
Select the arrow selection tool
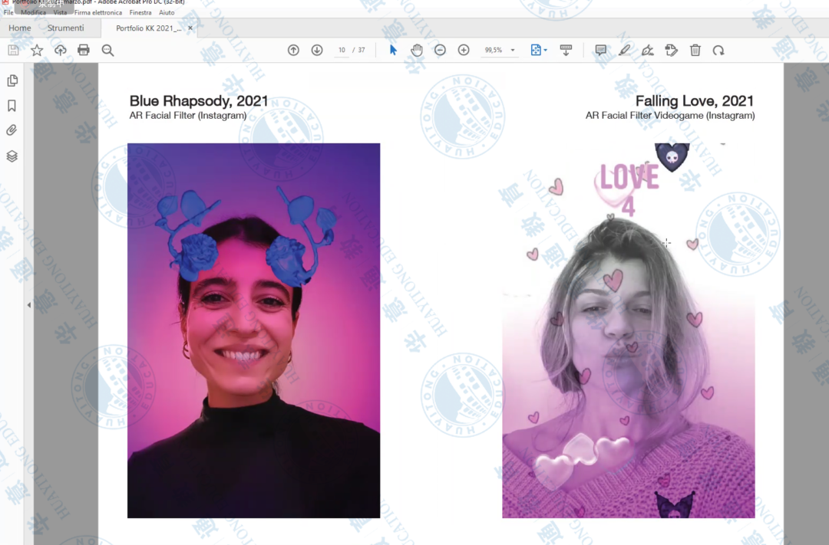pyautogui.click(x=393, y=50)
